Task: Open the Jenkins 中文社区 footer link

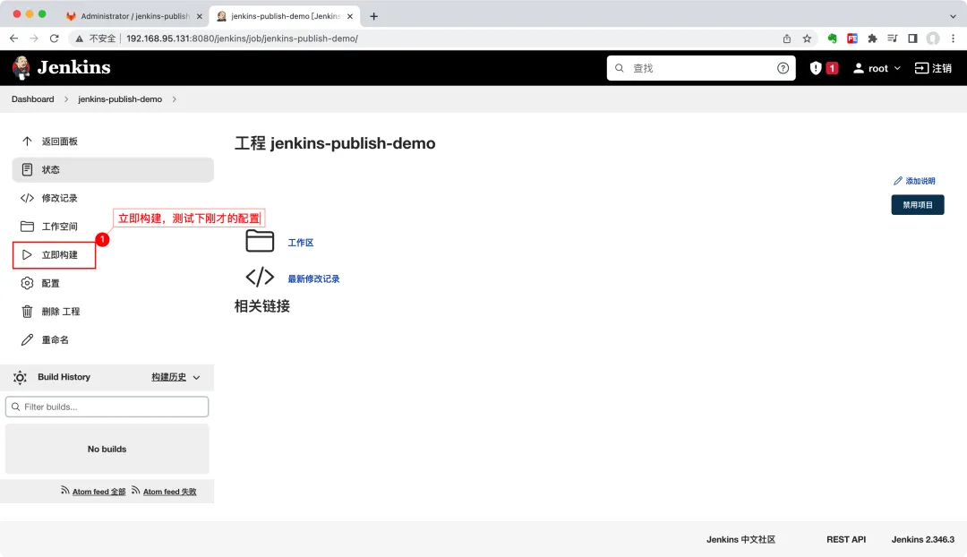Action: (740, 539)
